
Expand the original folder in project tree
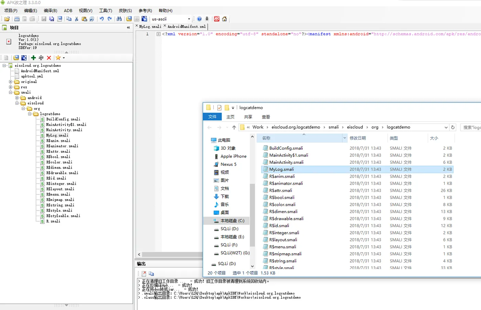(11, 82)
